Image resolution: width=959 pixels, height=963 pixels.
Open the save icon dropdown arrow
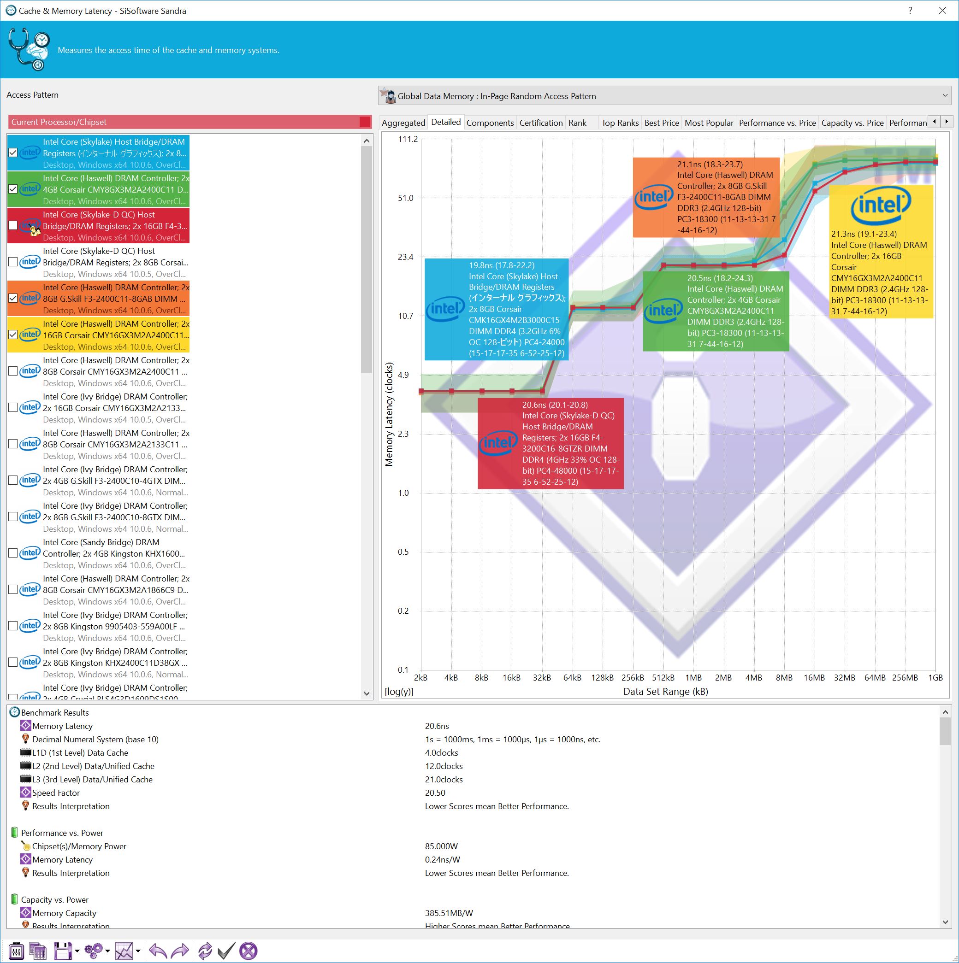click(77, 951)
